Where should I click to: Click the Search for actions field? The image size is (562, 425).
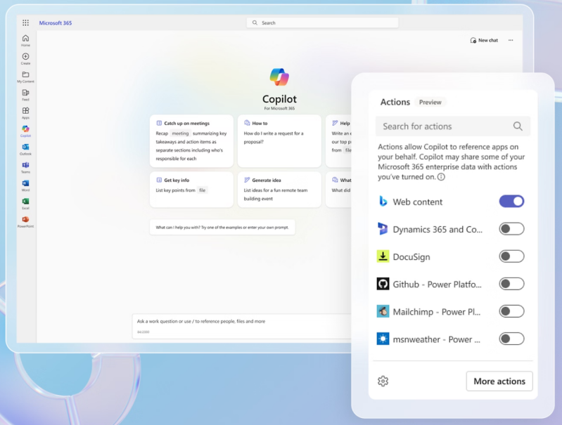[453, 126]
